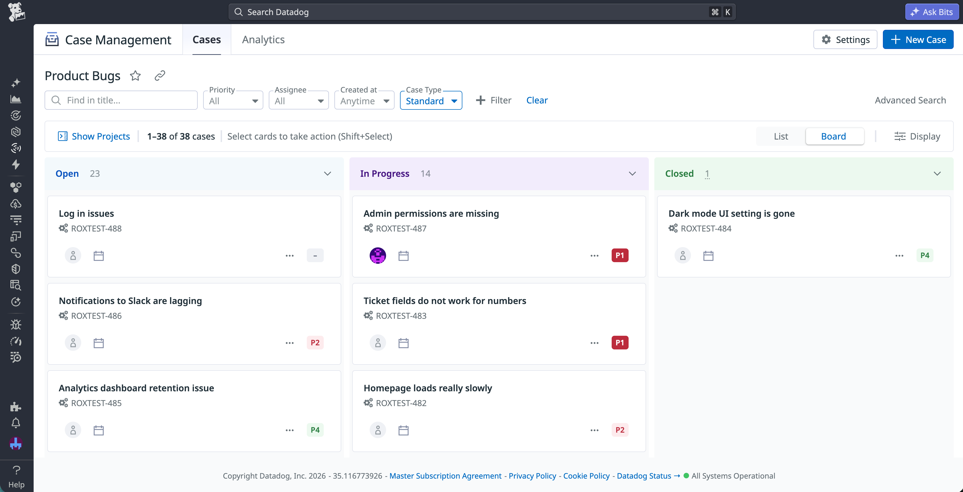This screenshot has height=492, width=963.
Task: Open due date calendar on Log in issues
Action: point(99,256)
